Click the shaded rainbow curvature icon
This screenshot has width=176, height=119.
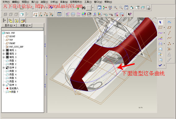(84, 14)
